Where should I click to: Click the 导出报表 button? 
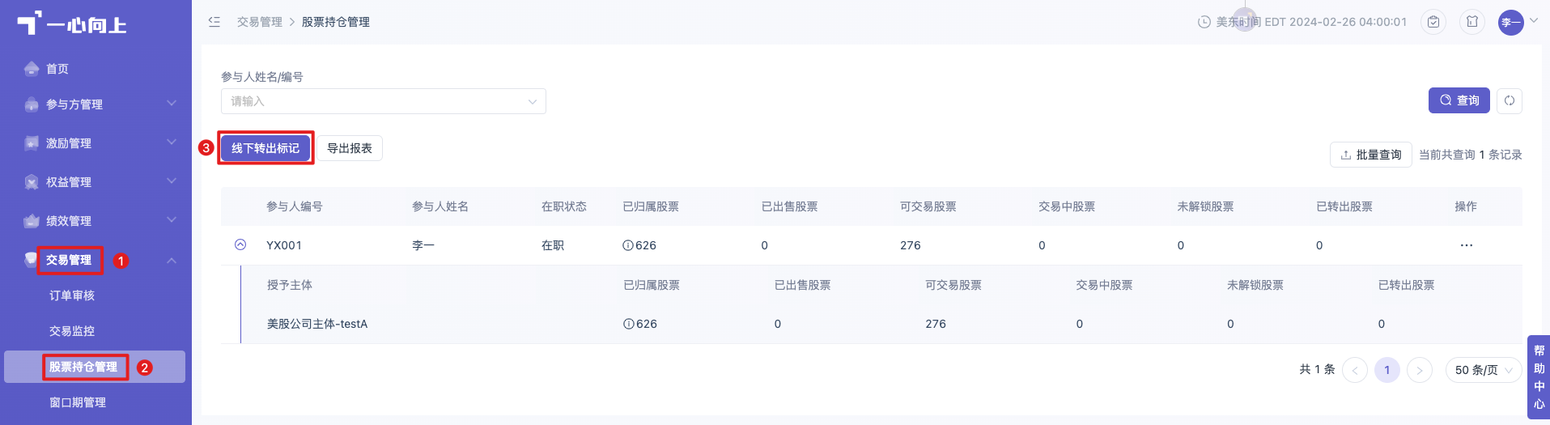click(x=350, y=148)
